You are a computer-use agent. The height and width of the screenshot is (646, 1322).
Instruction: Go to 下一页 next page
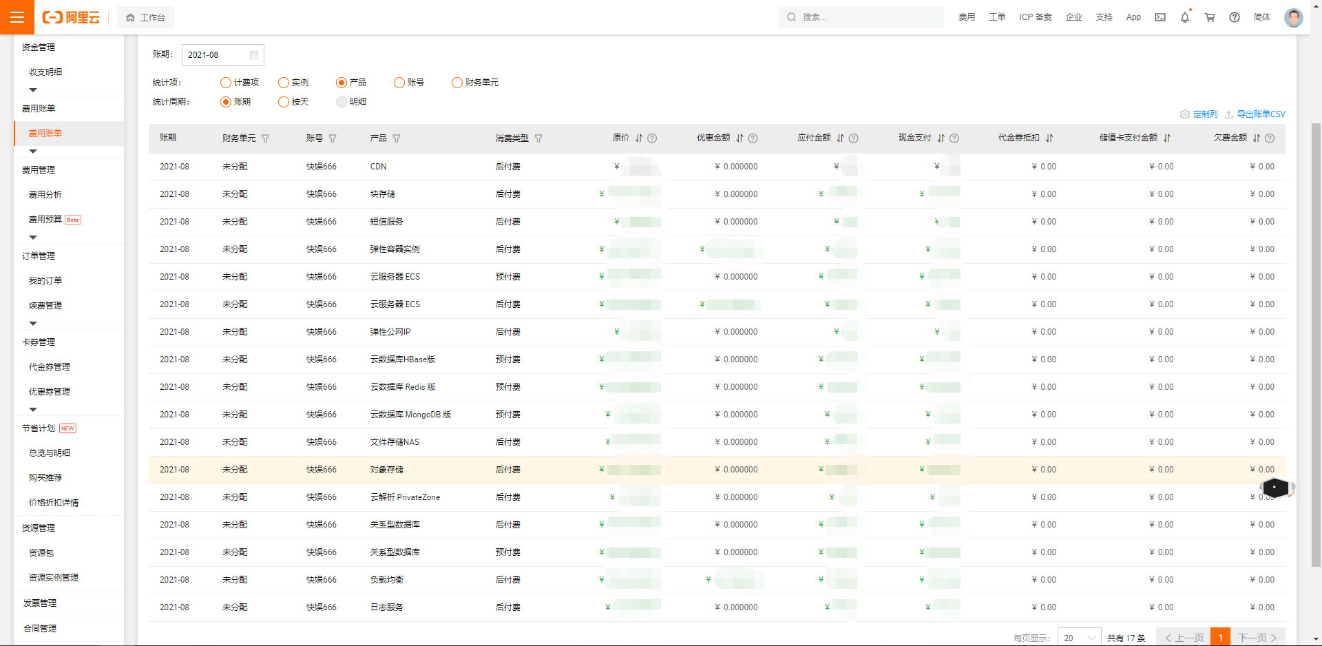coord(1258,638)
